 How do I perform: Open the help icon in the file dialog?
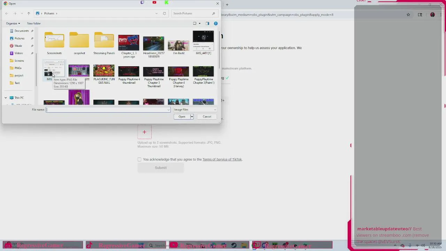[x=216, y=23]
